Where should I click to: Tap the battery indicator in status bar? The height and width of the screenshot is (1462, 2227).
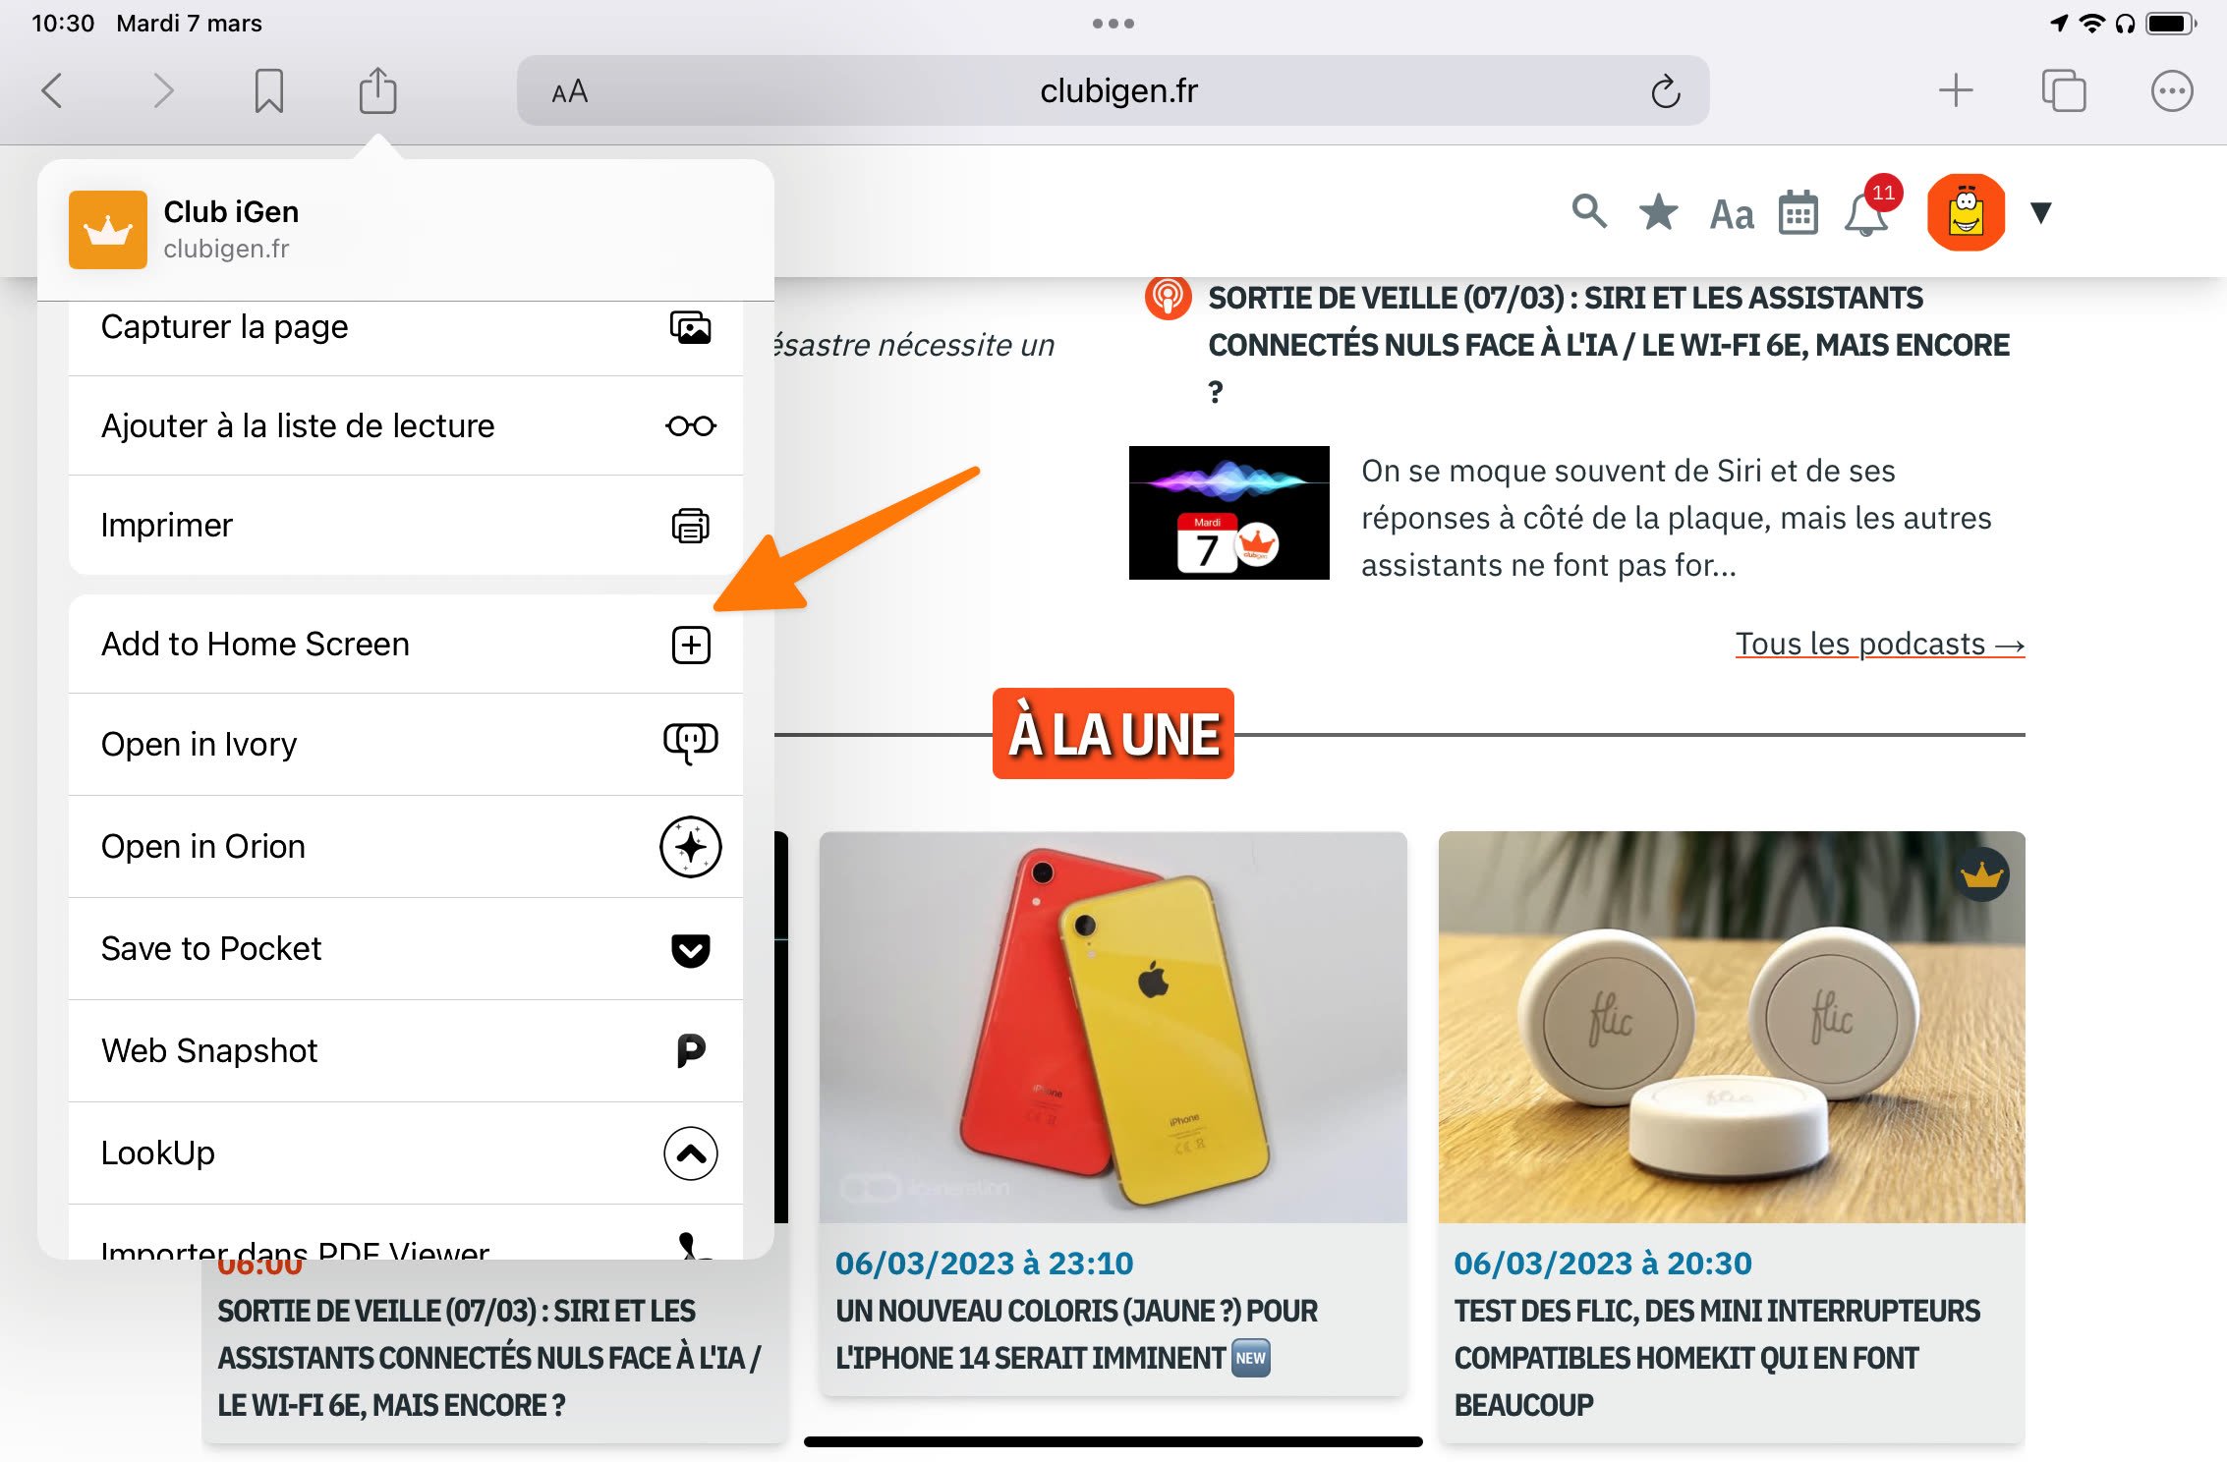pyautogui.click(x=2171, y=24)
